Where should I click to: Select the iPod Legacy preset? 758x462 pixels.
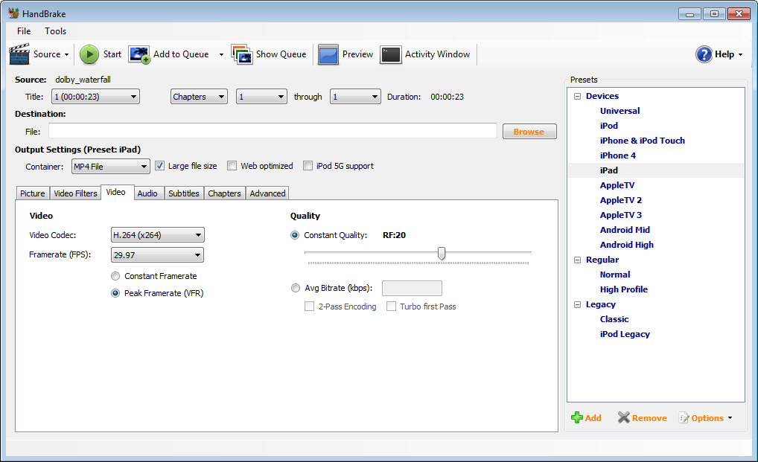pos(625,335)
